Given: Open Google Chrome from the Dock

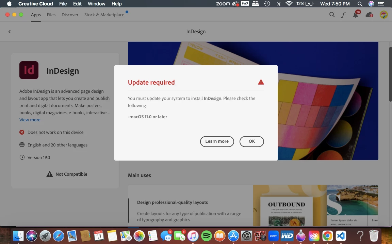Looking at the screenshot, I should coord(327,236).
